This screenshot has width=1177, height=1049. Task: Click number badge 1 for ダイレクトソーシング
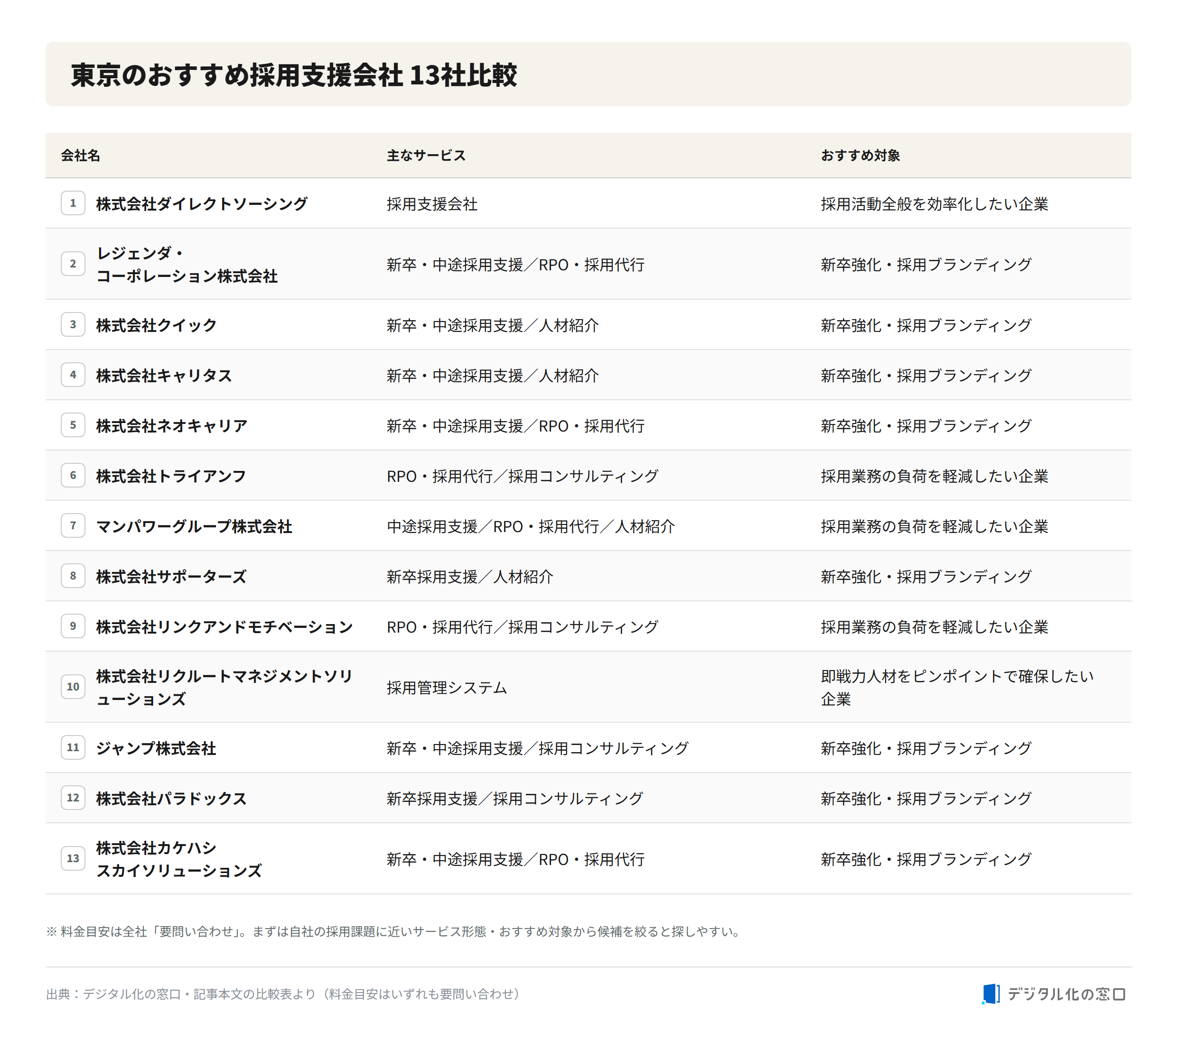(x=73, y=203)
